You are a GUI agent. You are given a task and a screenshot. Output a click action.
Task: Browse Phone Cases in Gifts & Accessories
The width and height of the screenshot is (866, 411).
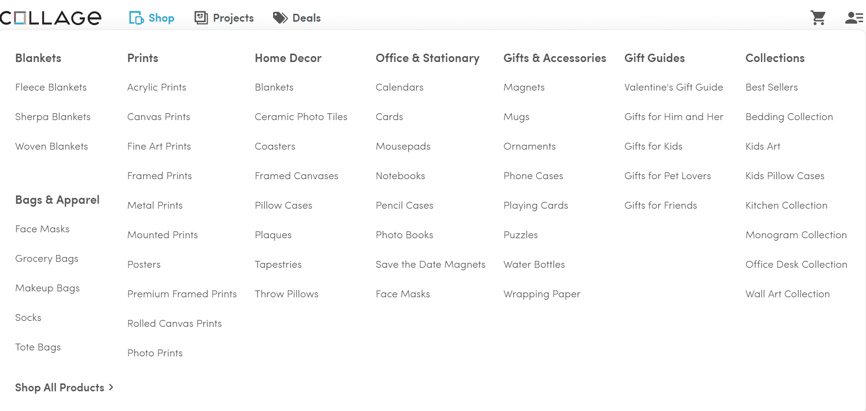(x=533, y=176)
